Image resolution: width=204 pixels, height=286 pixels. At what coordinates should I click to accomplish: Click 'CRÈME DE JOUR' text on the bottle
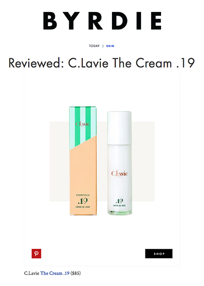[x=119, y=206]
